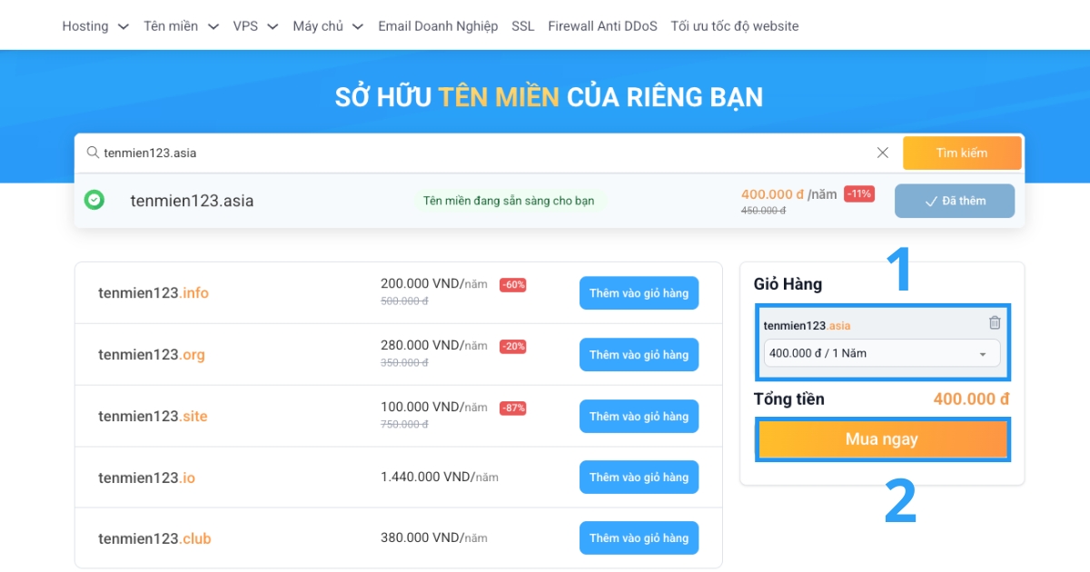Open the 400.000 đ / 1 Năm duration selector
Screen dimensions: 1090x572
[881, 353]
